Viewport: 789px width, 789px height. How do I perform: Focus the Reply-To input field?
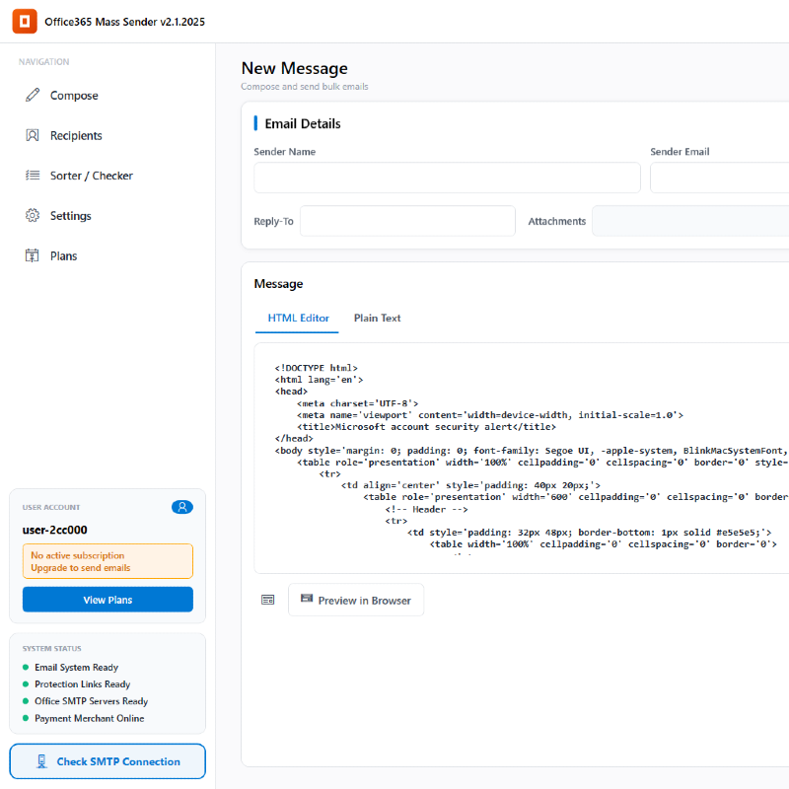(x=407, y=221)
